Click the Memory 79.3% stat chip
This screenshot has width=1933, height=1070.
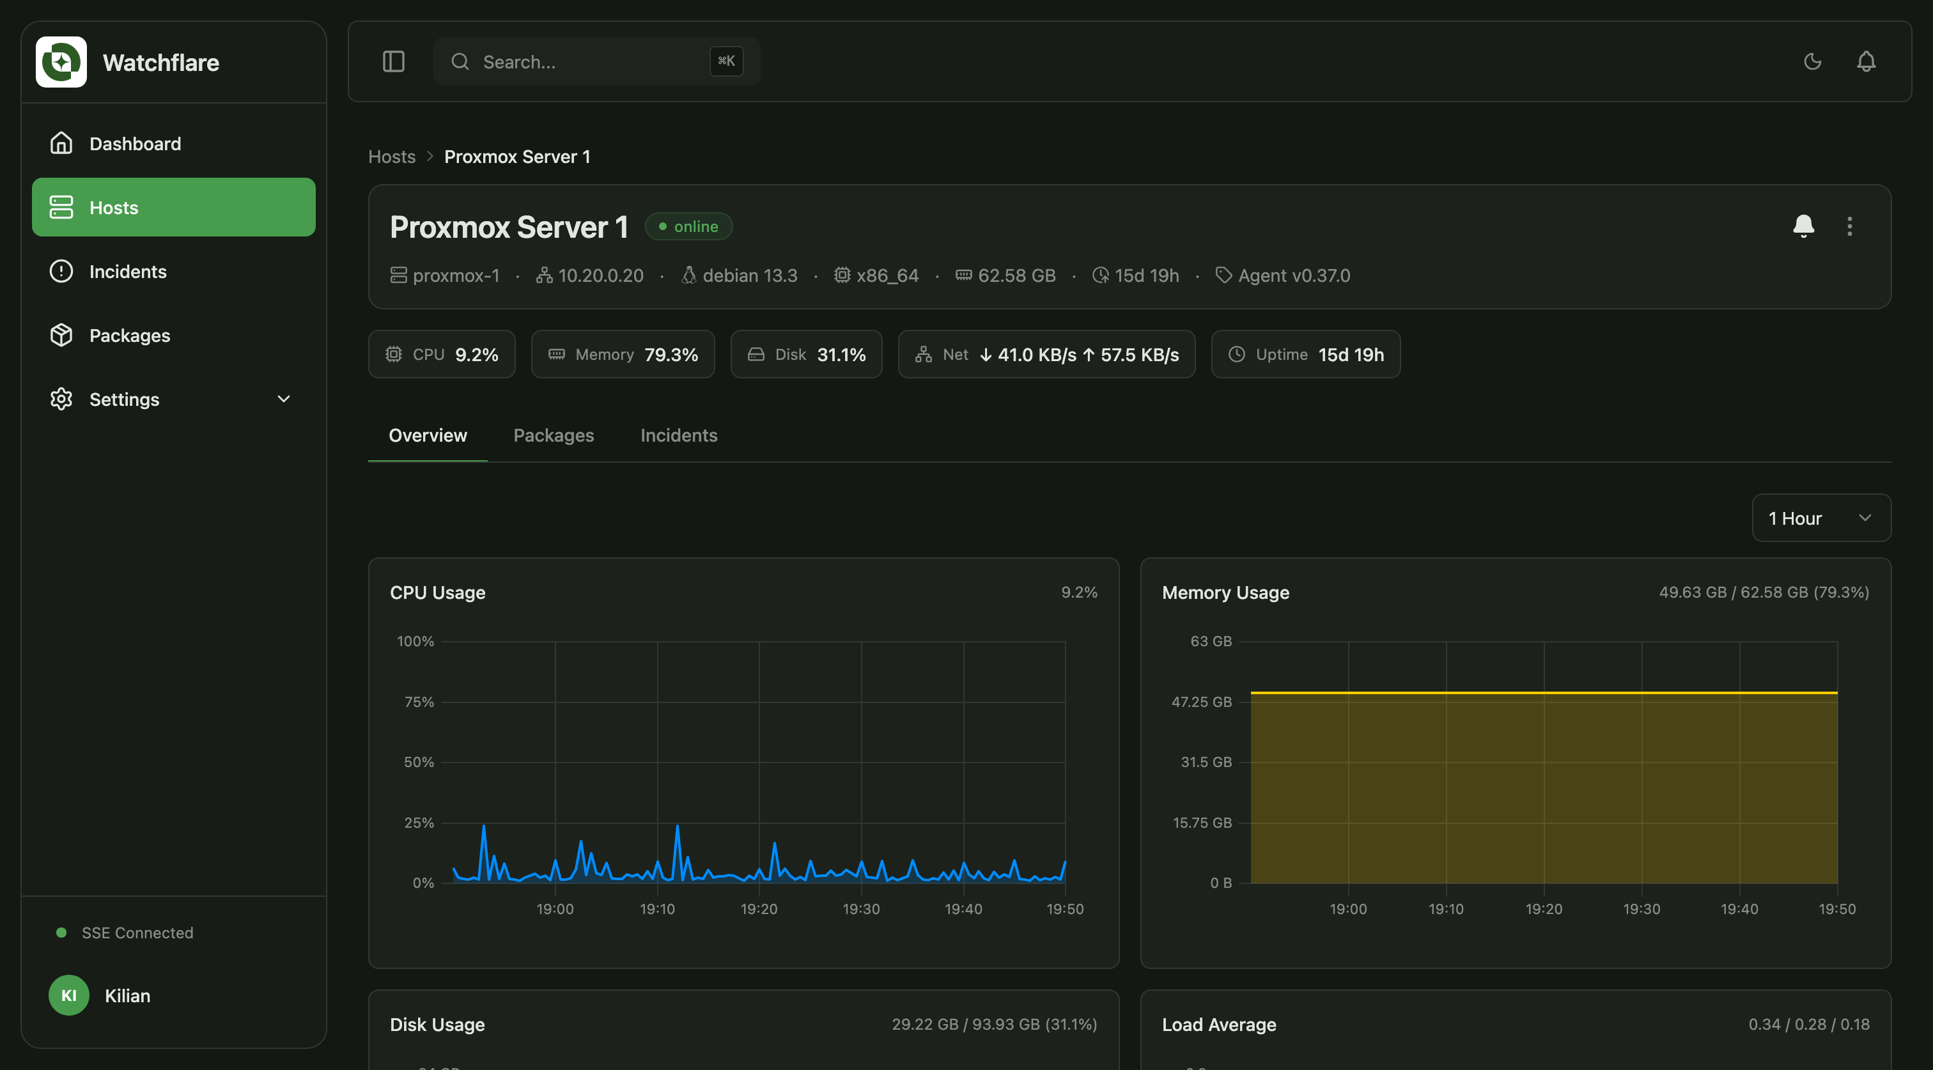tap(623, 354)
